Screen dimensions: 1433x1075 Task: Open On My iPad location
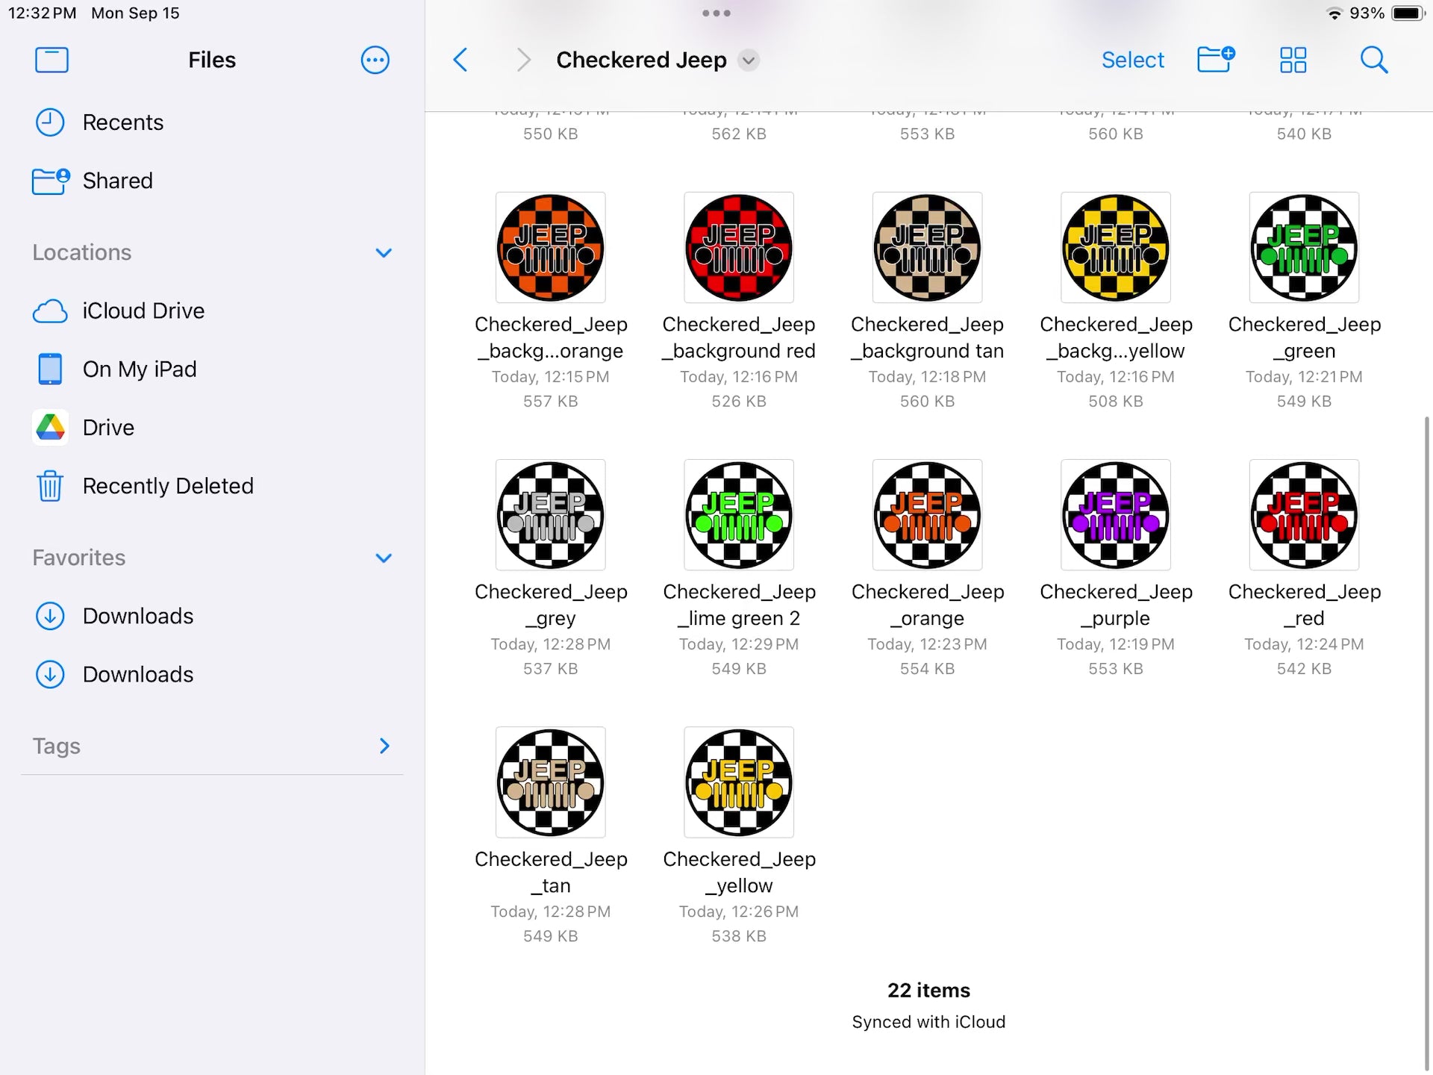pos(139,370)
